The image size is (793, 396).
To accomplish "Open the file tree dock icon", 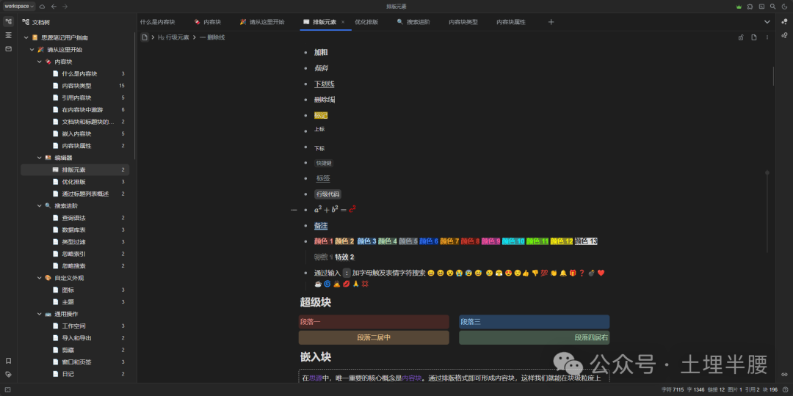I will coord(8,22).
